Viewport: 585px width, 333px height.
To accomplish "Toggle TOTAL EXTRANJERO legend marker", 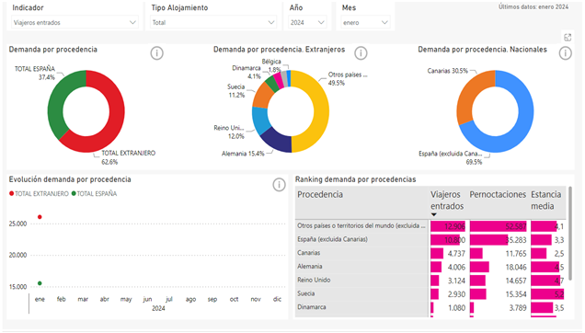I will [x=12, y=193].
